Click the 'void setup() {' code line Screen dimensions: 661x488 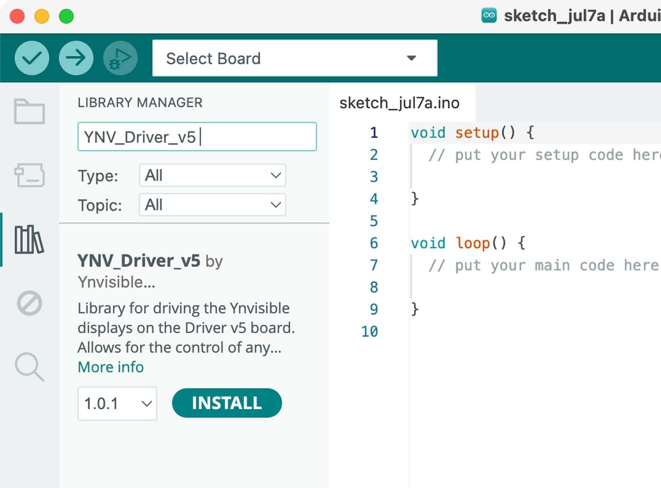(472, 133)
